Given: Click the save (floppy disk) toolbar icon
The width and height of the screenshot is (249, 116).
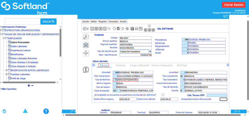Looking at the screenshot, I should point(118,29).
